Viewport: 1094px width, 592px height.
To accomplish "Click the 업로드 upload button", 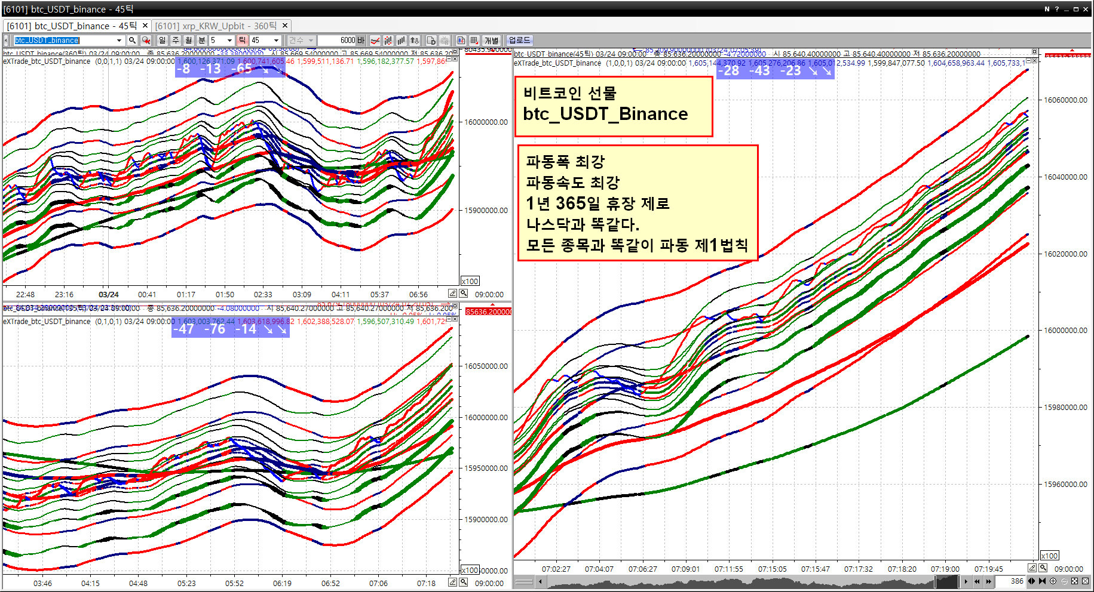I will click(x=519, y=40).
